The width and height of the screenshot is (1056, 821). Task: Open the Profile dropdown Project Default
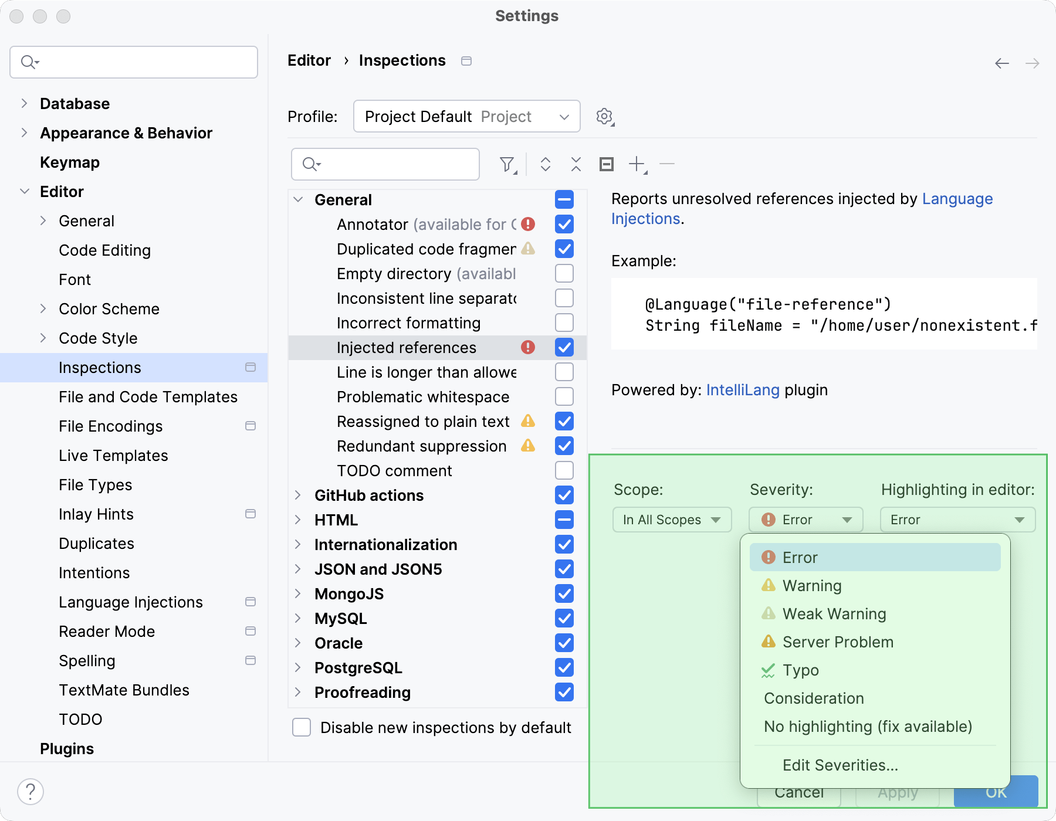point(466,116)
